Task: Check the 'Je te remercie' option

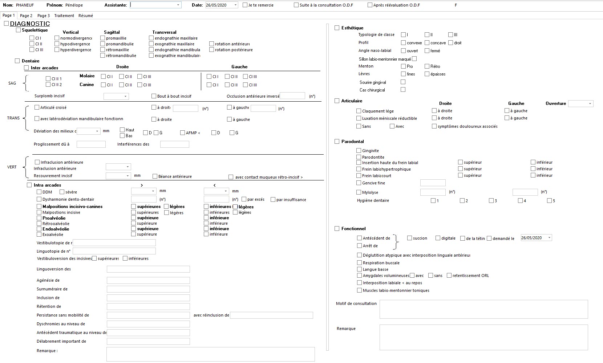Action: [246, 5]
